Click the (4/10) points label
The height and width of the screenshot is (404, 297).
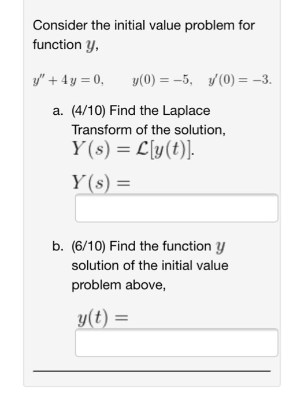[x=88, y=111]
